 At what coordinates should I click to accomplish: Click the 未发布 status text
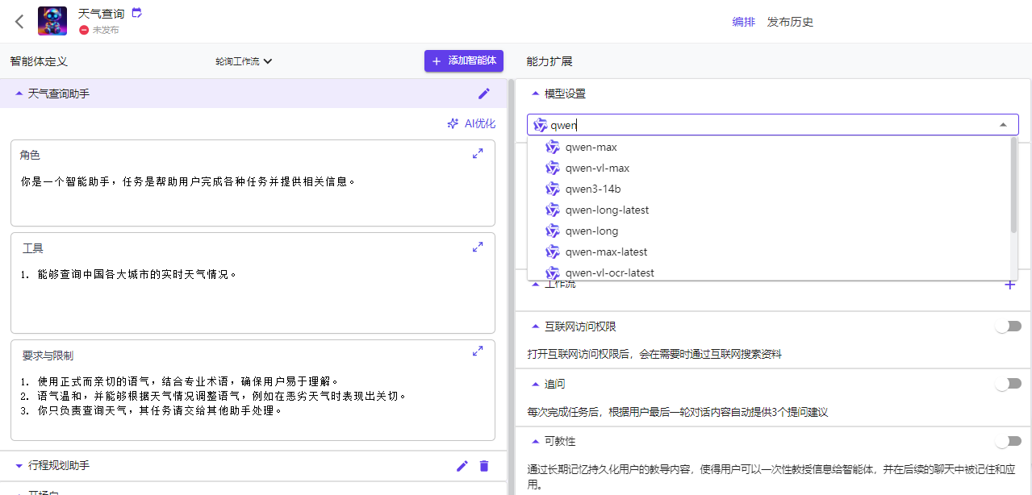106,30
